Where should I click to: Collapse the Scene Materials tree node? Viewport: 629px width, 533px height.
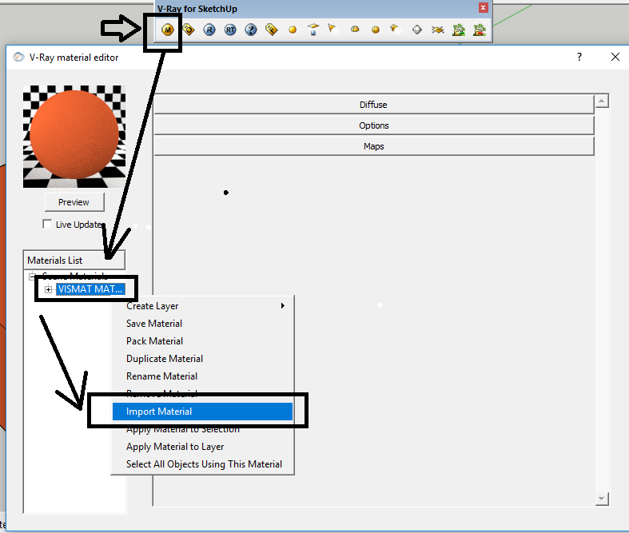[x=32, y=276]
